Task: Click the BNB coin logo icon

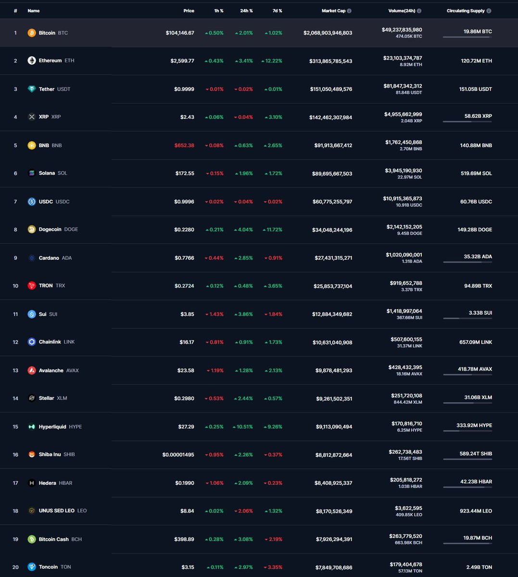Action: [x=32, y=145]
